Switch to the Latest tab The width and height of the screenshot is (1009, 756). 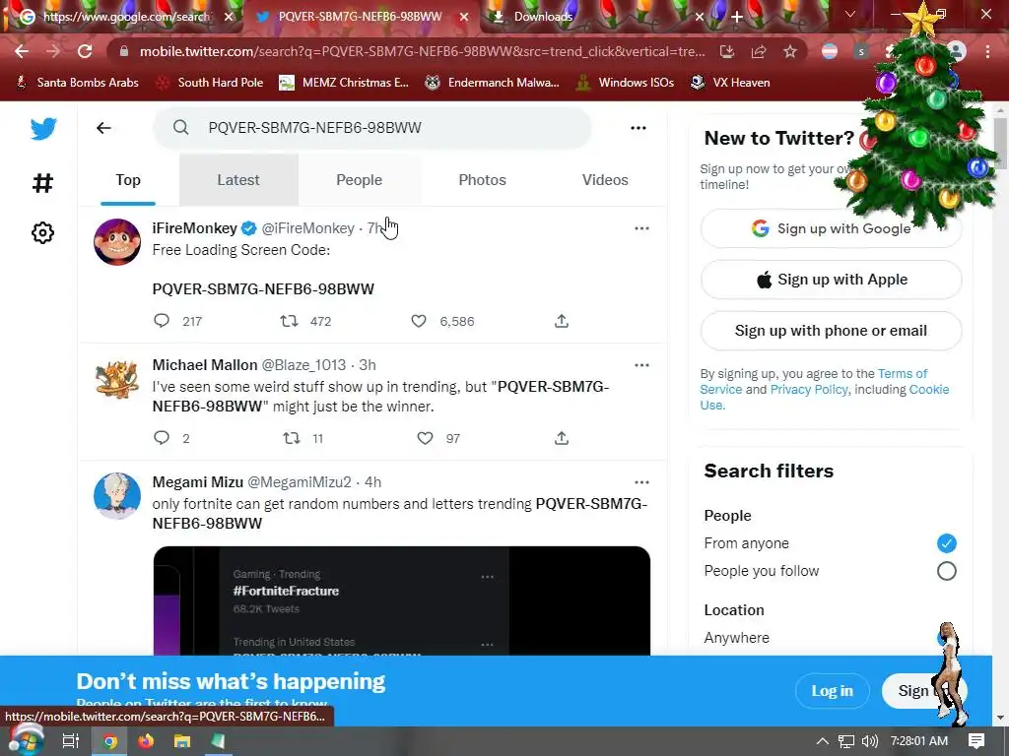[238, 180]
